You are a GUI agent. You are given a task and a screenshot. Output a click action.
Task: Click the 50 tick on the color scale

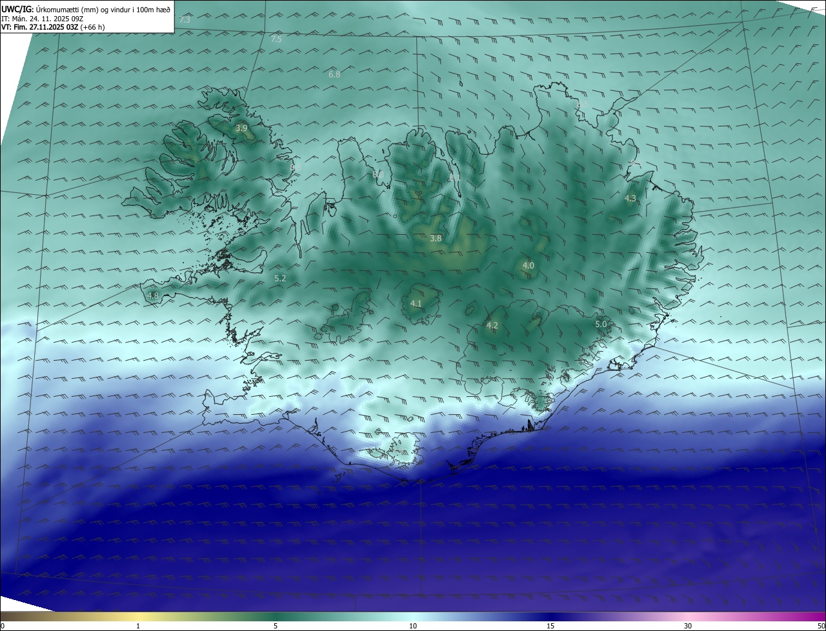pos(821,626)
